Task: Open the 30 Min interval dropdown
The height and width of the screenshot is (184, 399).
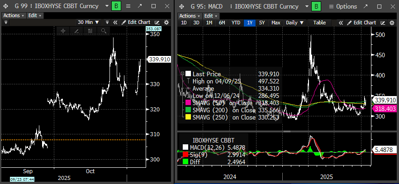Action: coord(88,23)
